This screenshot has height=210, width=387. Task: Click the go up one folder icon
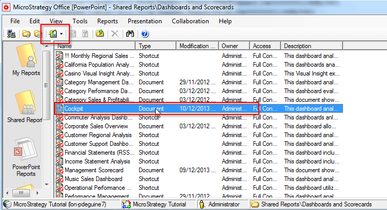(100, 34)
